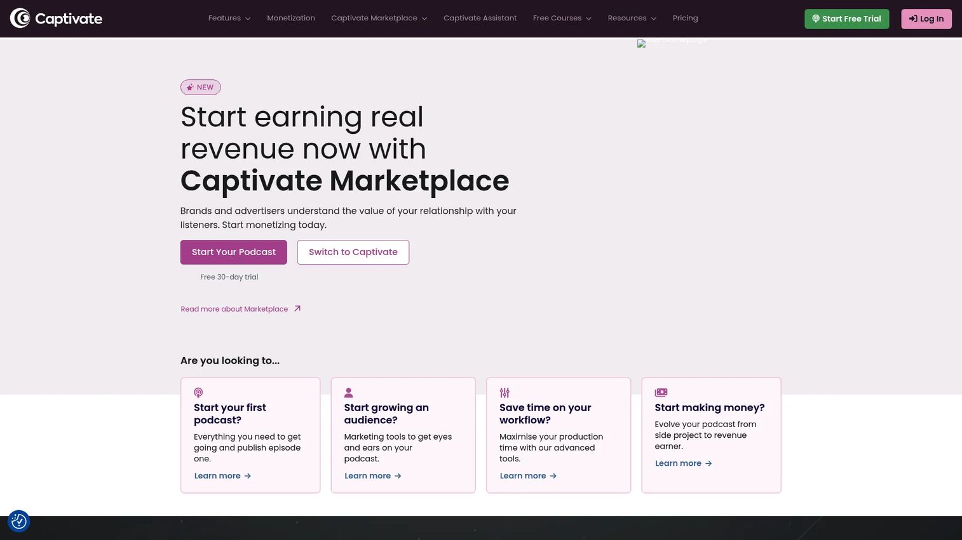Screen dimensions: 962x540
Task: Click the green Start Free Trial button
Action: 846,18
